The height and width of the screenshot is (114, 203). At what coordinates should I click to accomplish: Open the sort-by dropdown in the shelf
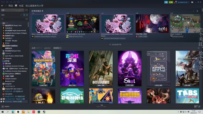pos(57,48)
